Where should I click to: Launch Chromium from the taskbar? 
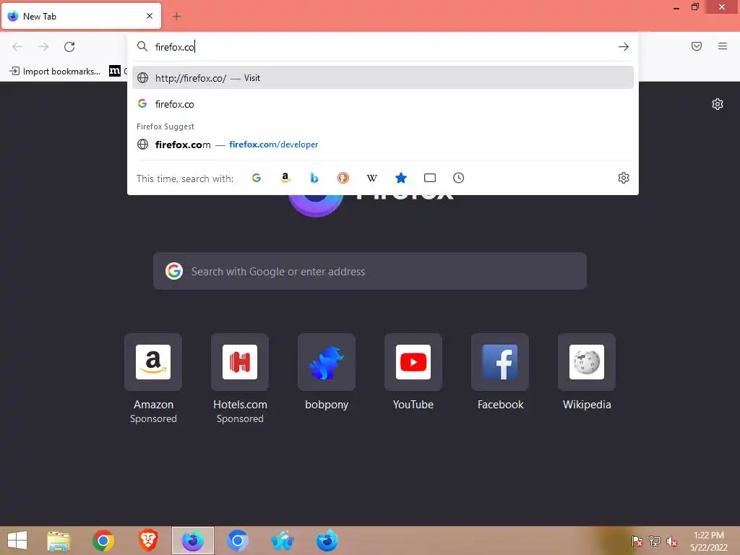[x=237, y=541]
